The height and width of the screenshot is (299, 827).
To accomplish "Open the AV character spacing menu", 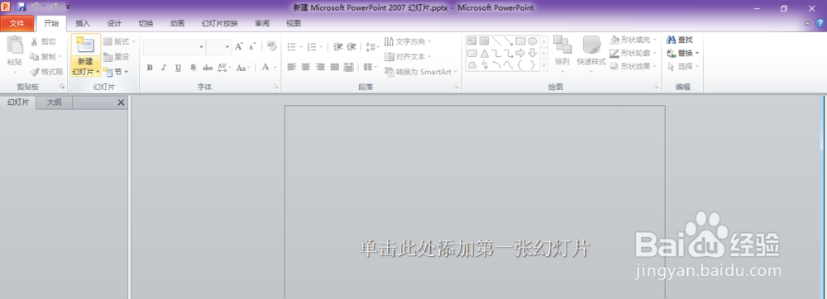I will point(223,68).
